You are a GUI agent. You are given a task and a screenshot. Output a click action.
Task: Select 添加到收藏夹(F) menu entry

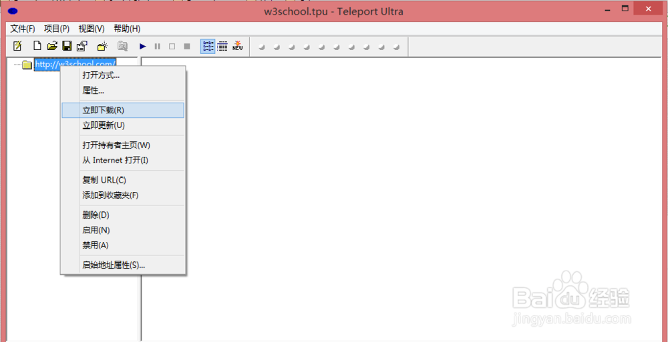[x=123, y=195]
